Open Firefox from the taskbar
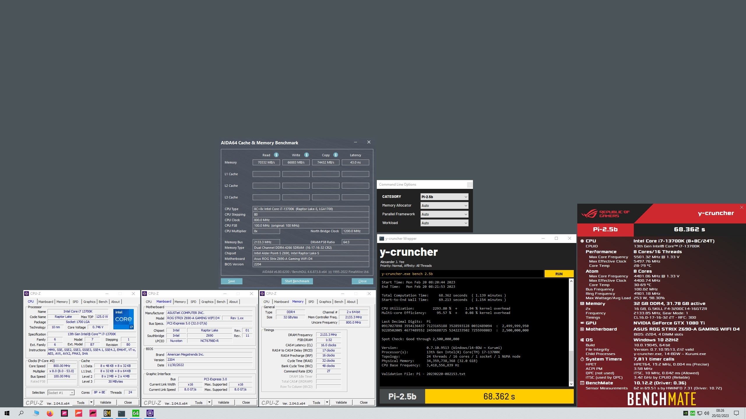The width and height of the screenshot is (746, 419). coord(50,413)
